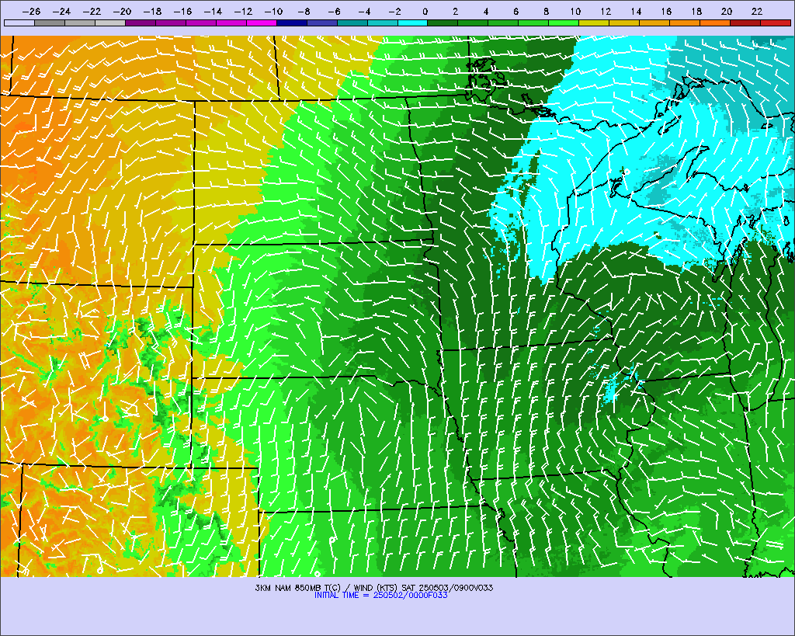Choose the dark orange swatch between 18 and 20

click(715, 23)
